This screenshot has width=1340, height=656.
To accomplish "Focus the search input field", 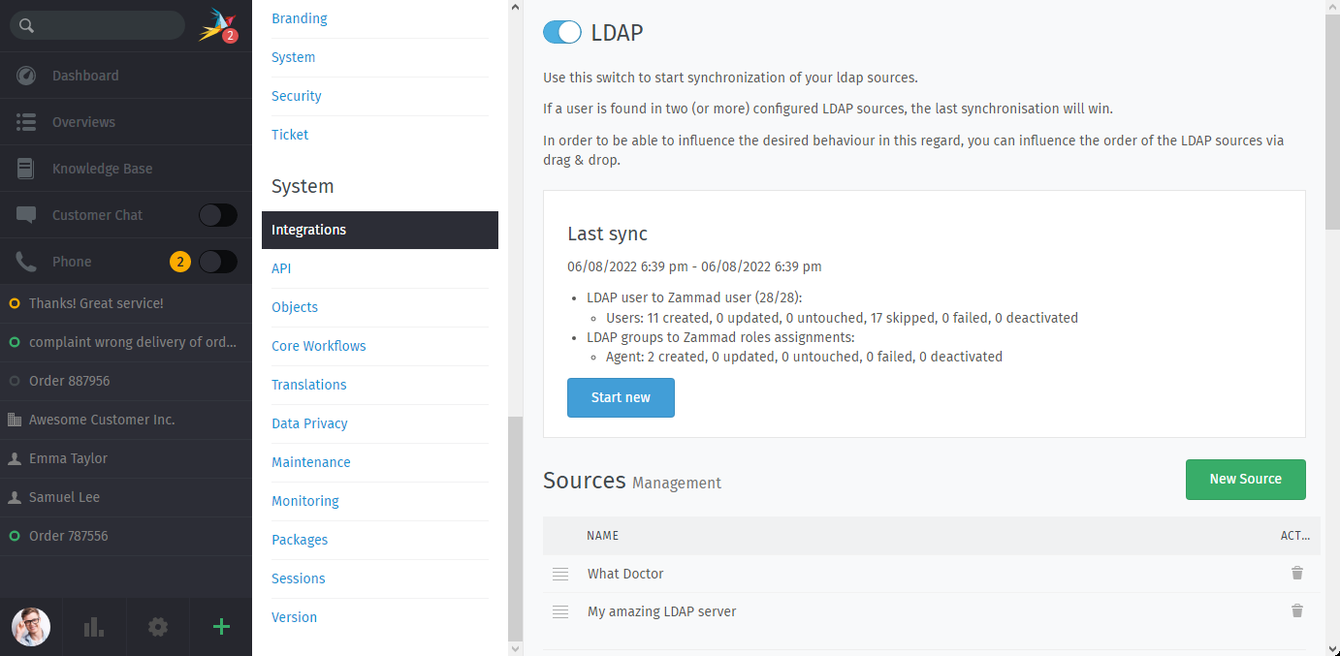I will click(97, 25).
